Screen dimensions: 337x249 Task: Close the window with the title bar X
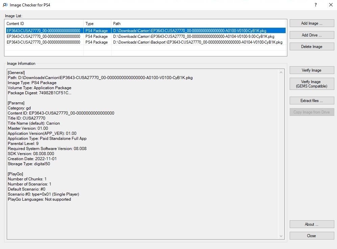point(331,5)
